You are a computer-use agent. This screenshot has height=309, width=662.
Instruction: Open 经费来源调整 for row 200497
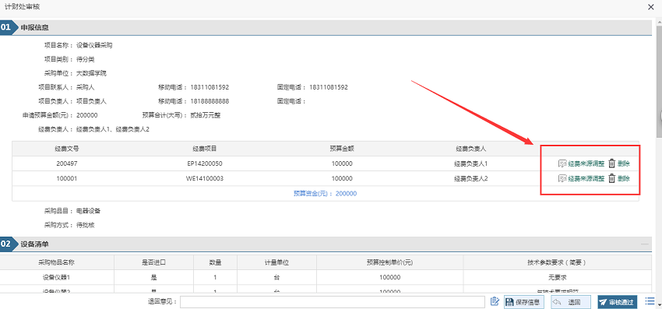pyautogui.click(x=581, y=163)
